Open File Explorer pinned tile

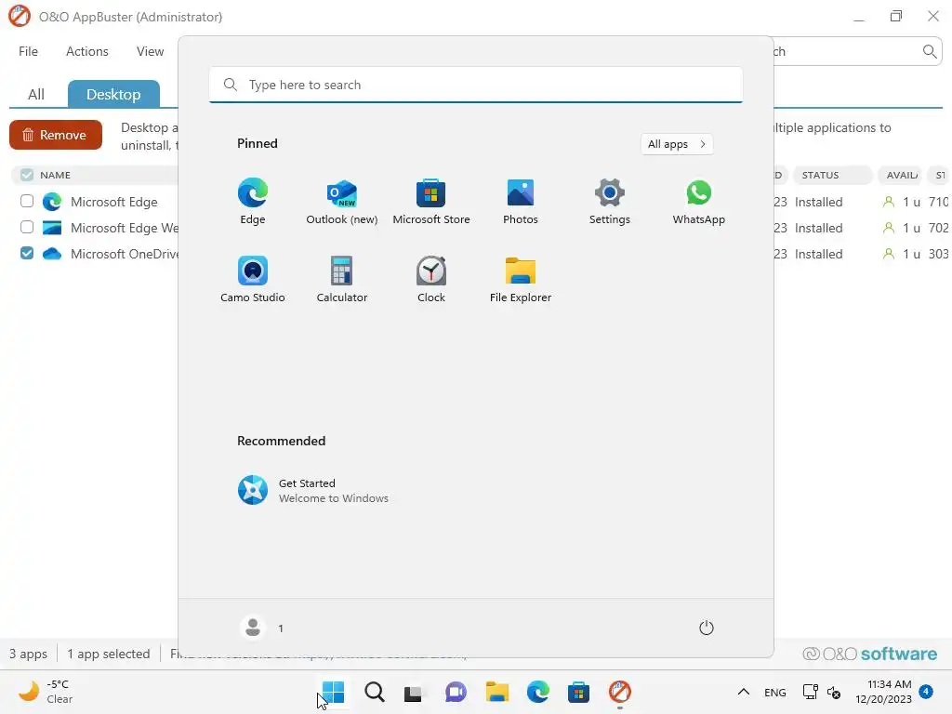point(521,279)
